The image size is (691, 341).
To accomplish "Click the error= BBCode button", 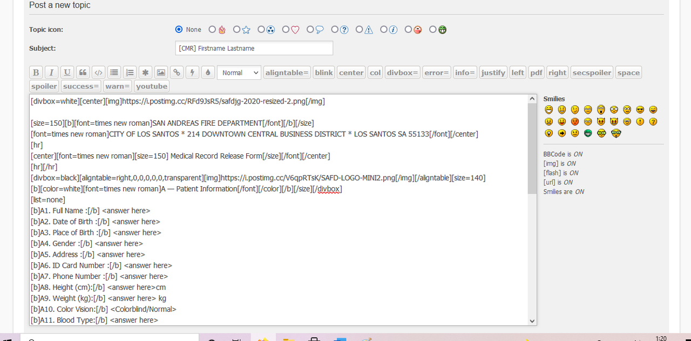I will [x=437, y=73].
